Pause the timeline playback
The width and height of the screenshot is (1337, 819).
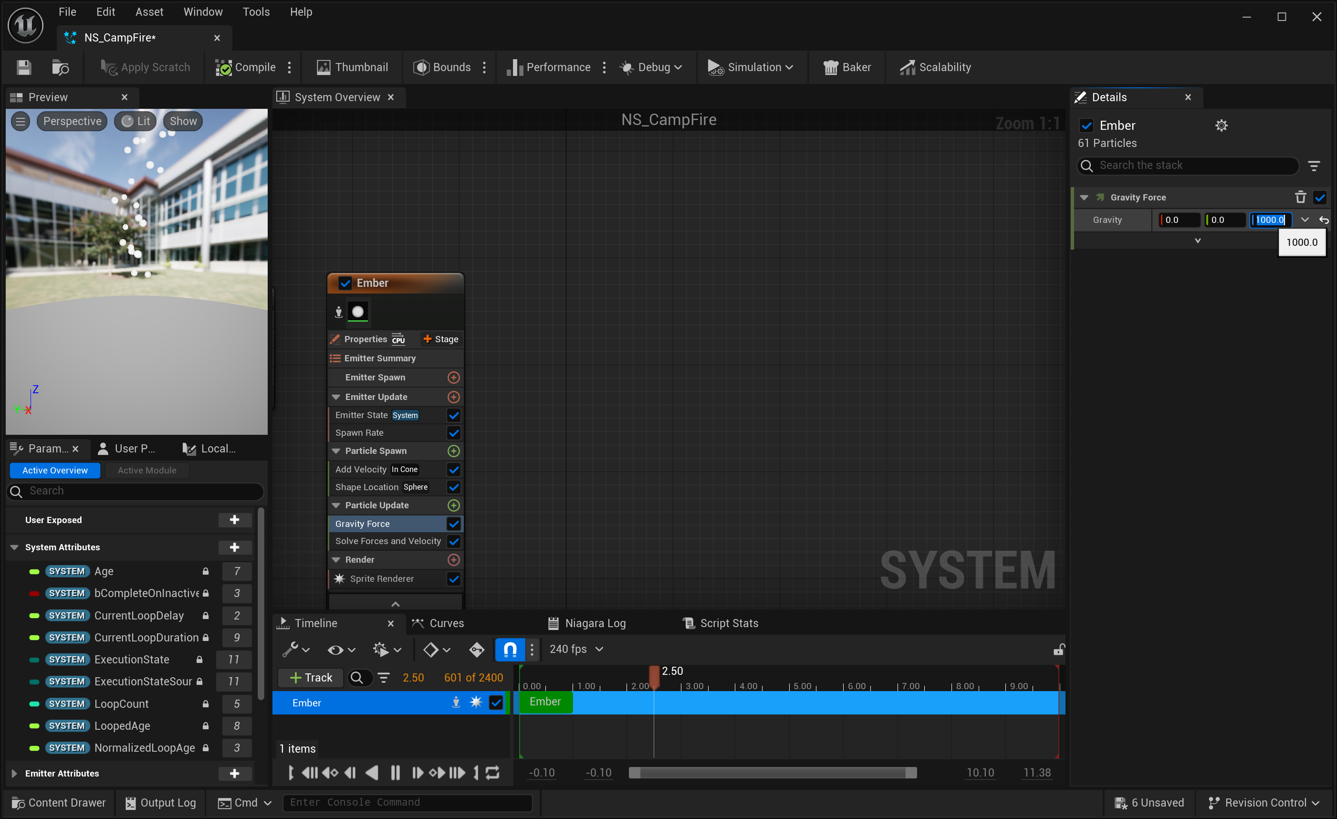click(395, 772)
